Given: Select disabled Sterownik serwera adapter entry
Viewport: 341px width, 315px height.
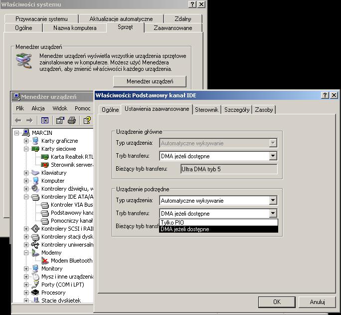Looking at the screenshot, I should point(67,165).
